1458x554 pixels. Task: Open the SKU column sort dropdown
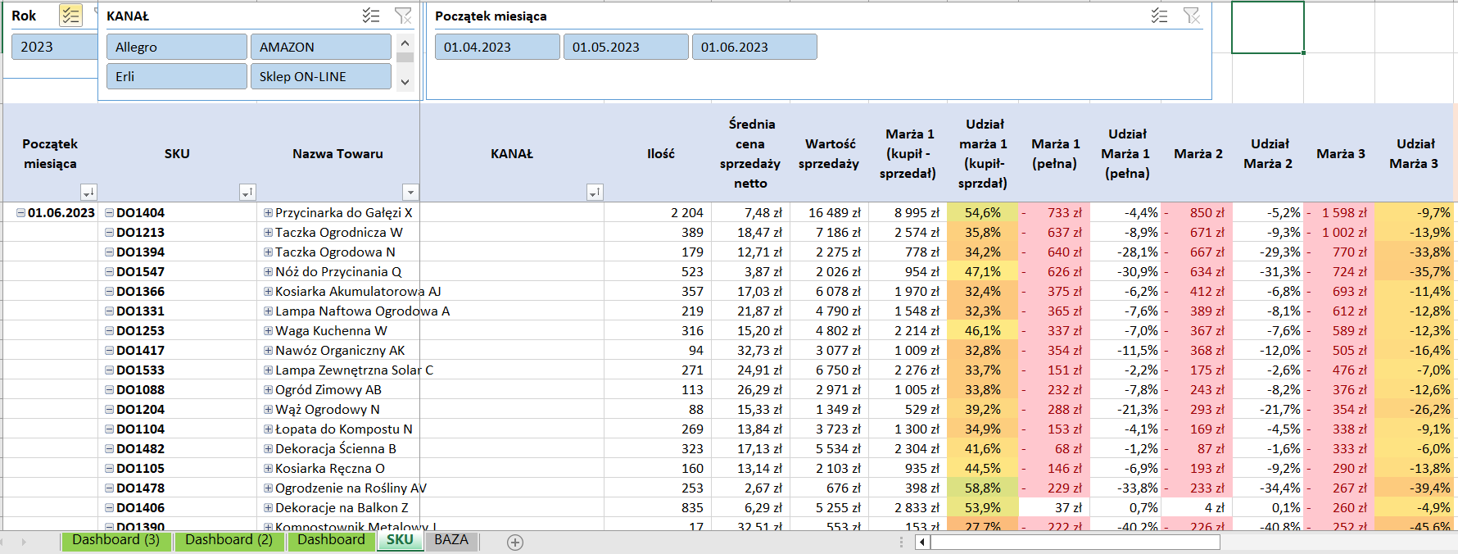pyautogui.click(x=247, y=193)
